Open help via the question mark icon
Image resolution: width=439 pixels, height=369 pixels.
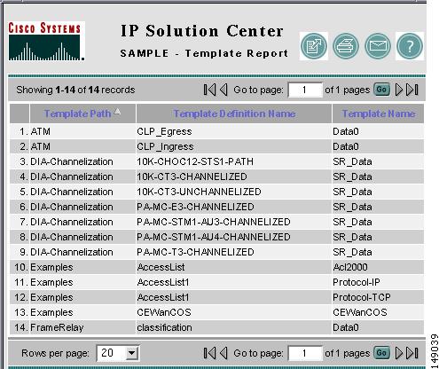point(410,46)
